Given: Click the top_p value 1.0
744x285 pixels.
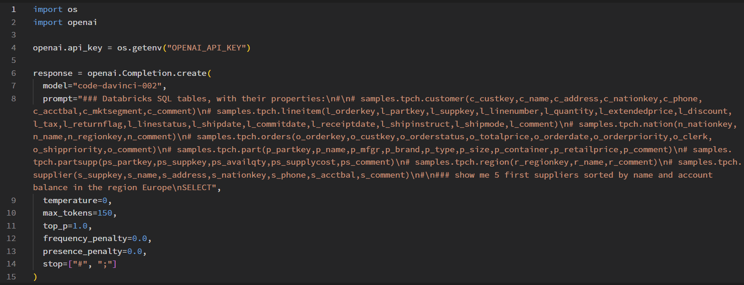Looking at the screenshot, I should click(80, 226).
